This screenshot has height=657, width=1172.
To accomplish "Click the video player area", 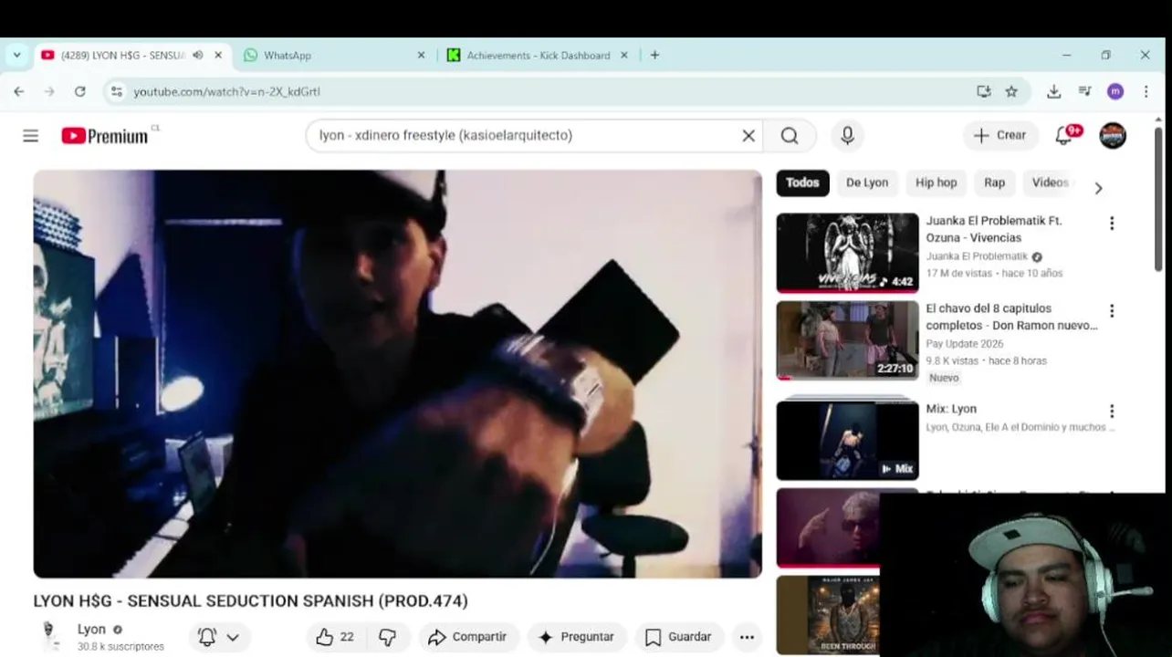I will (x=397, y=374).
